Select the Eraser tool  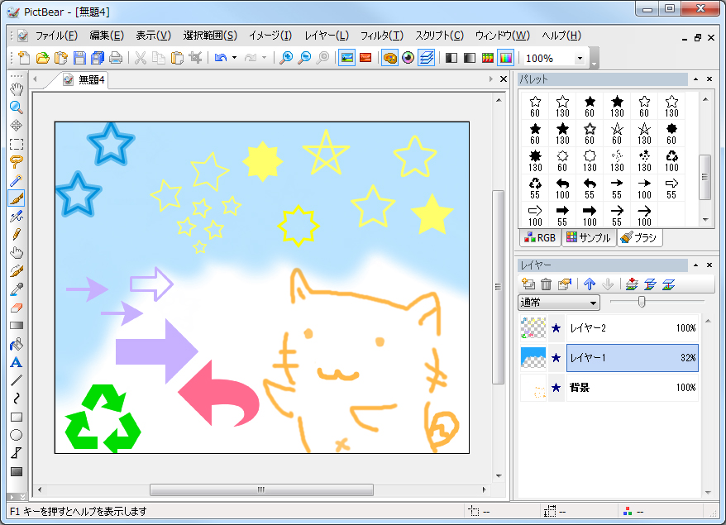click(x=17, y=308)
